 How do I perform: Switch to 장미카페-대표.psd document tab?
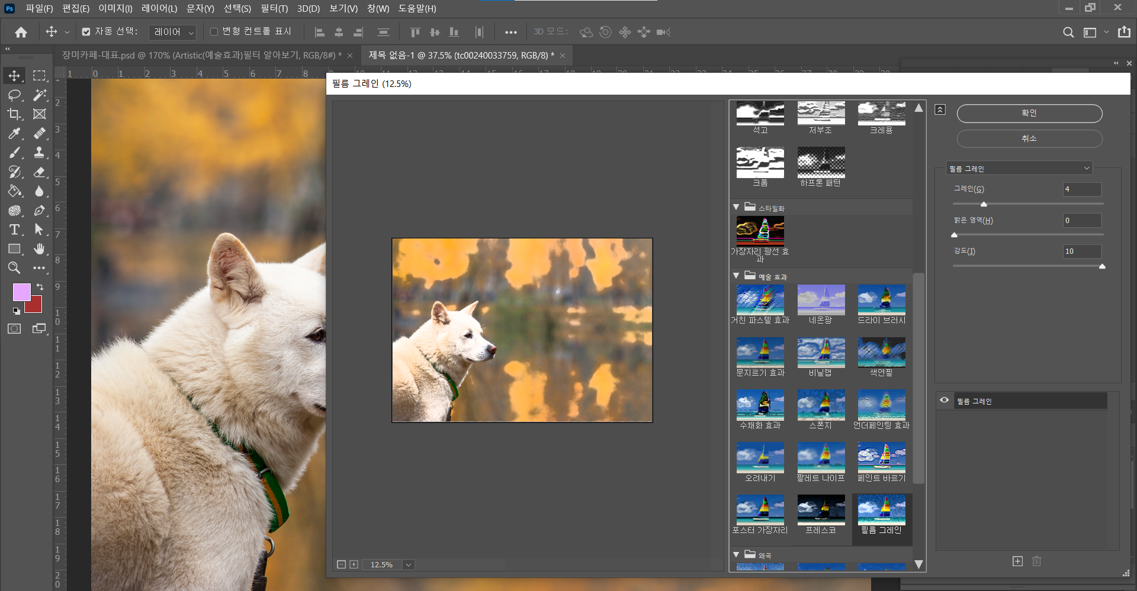[201, 56]
